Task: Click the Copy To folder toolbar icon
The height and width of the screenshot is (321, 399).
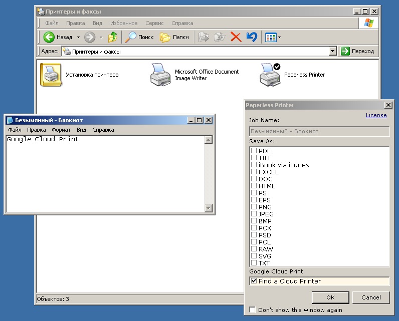Action: coord(220,37)
